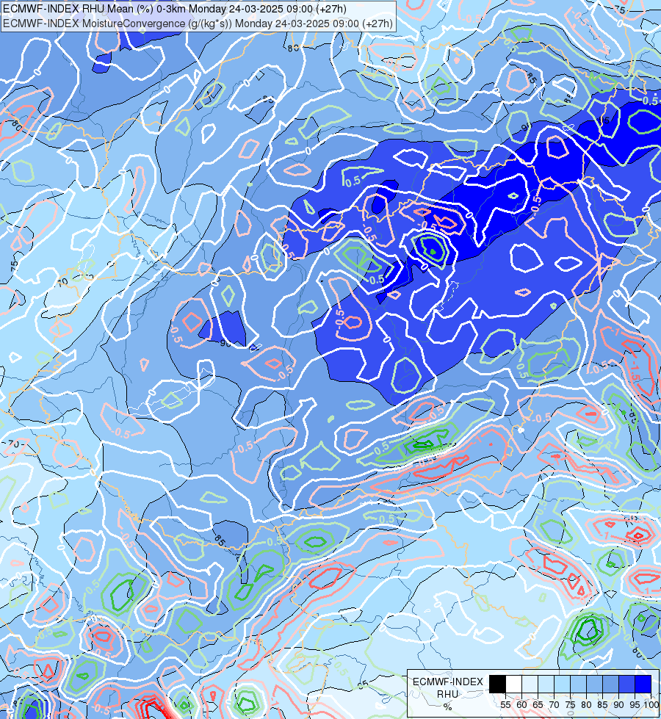Click the RHU label in the legend
The height and width of the screenshot is (719, 661).
click(448, 694)
